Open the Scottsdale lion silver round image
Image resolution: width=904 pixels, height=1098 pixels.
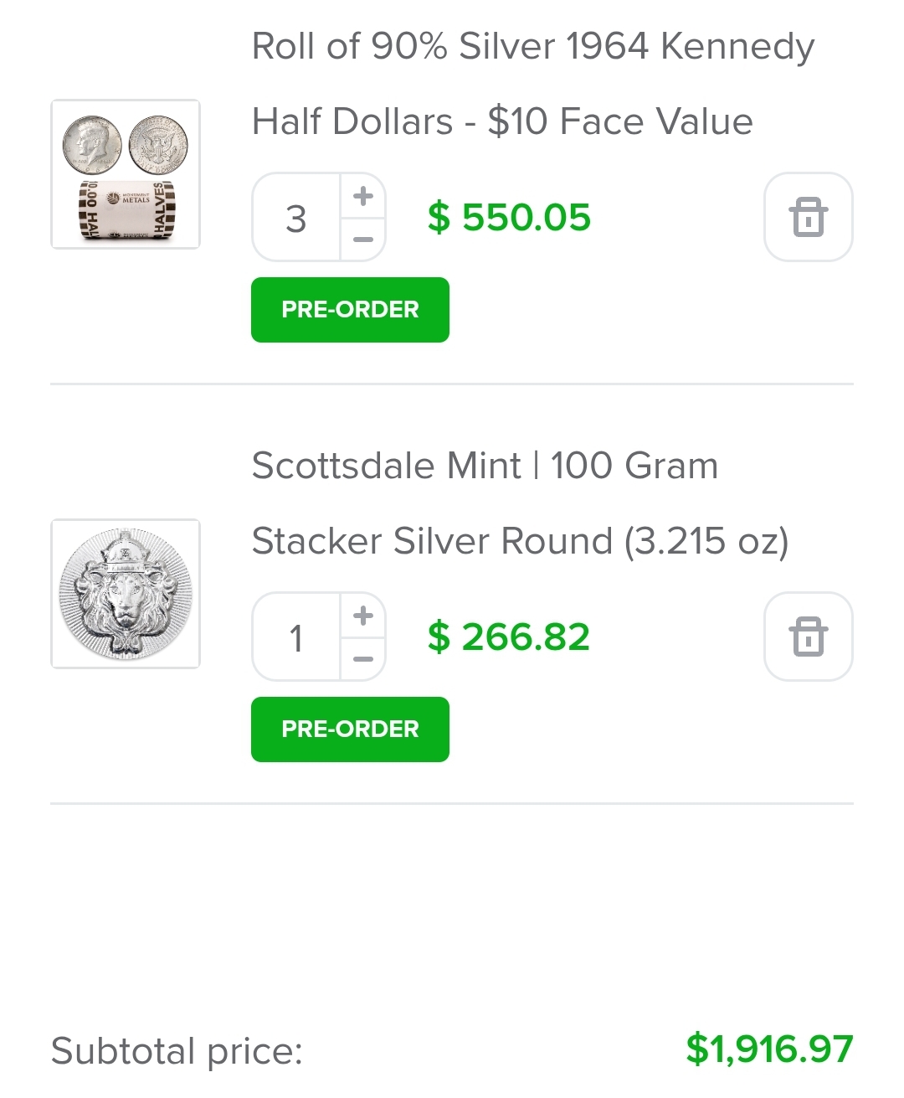pyautogui.click(x=126, y=594)
